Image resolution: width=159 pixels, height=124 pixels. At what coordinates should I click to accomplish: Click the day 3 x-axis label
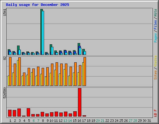pyautogui.click(x=20, y=121)
